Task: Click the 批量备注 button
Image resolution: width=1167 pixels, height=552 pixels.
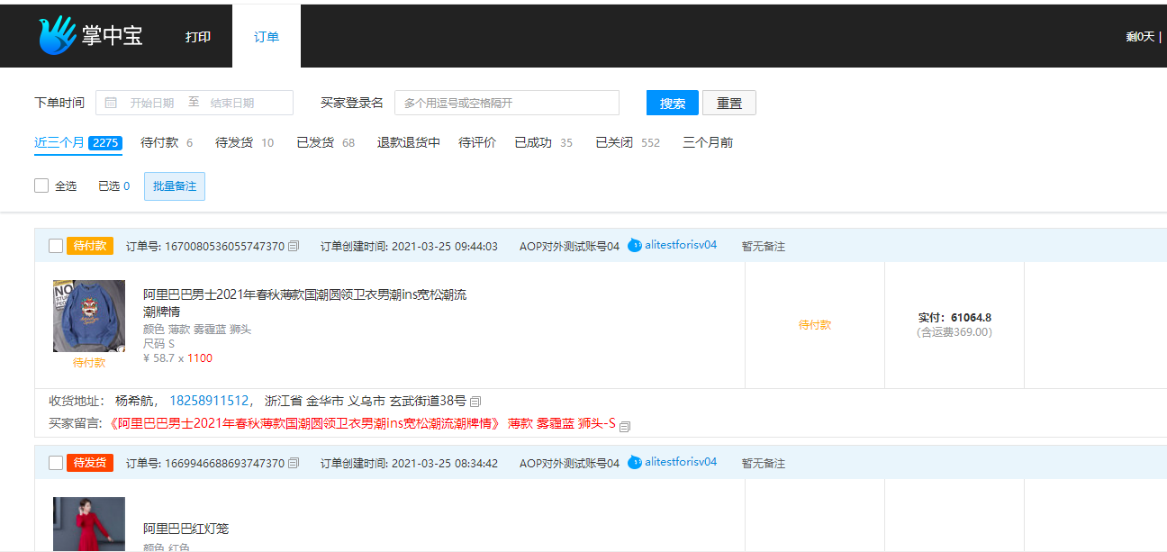Action: click(x=175, y=186)
